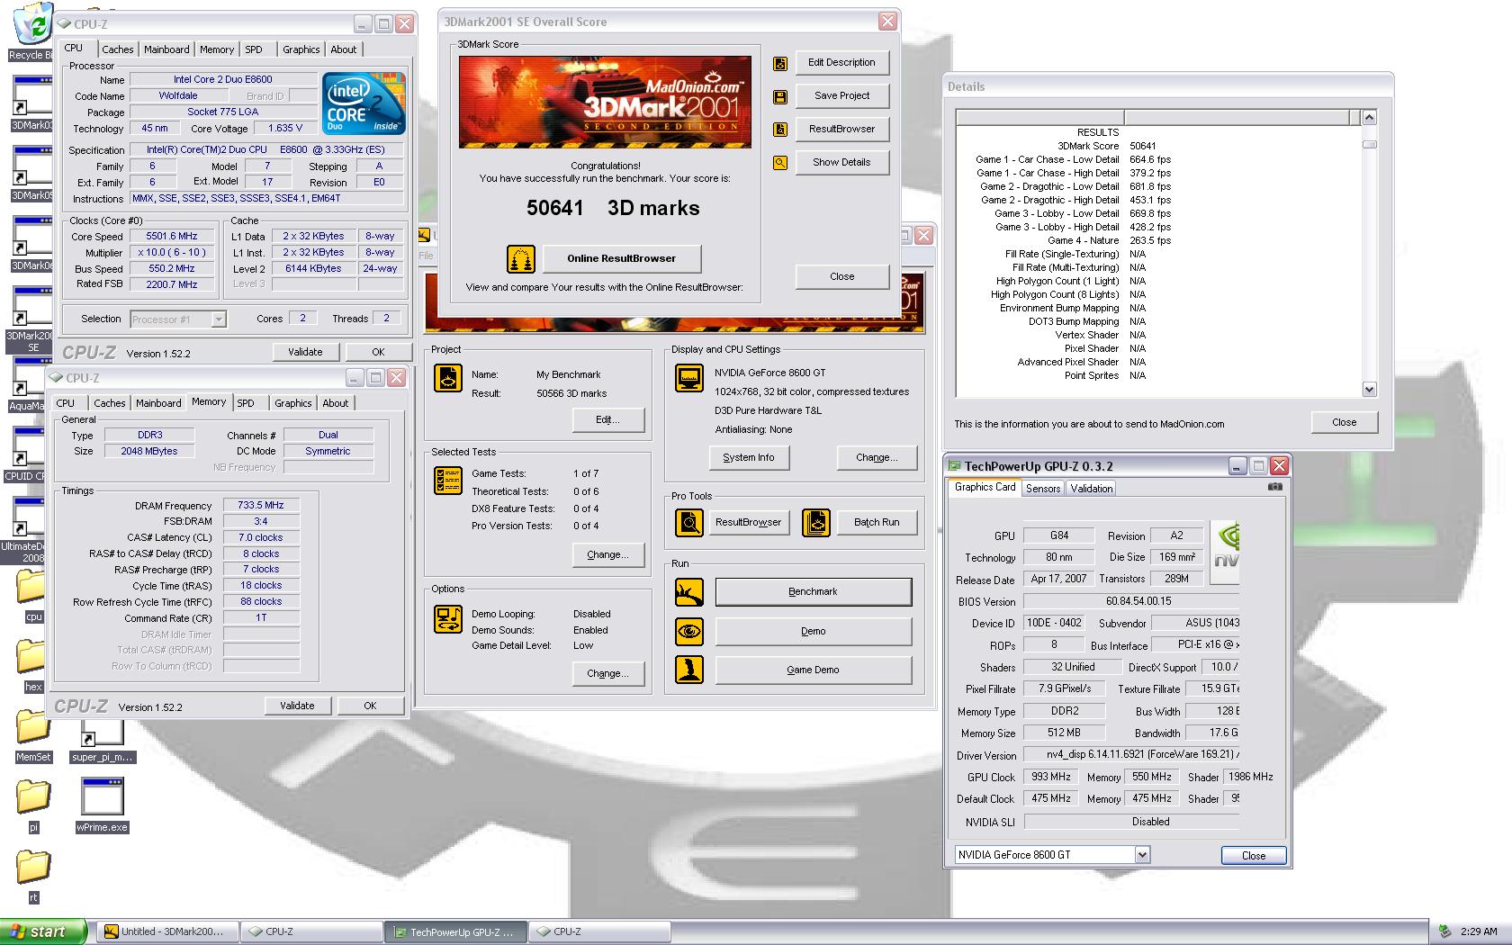This screenshot has width=1512, height=945.
Task: Click the Options demo settings icon
Action: click(448, 619)
